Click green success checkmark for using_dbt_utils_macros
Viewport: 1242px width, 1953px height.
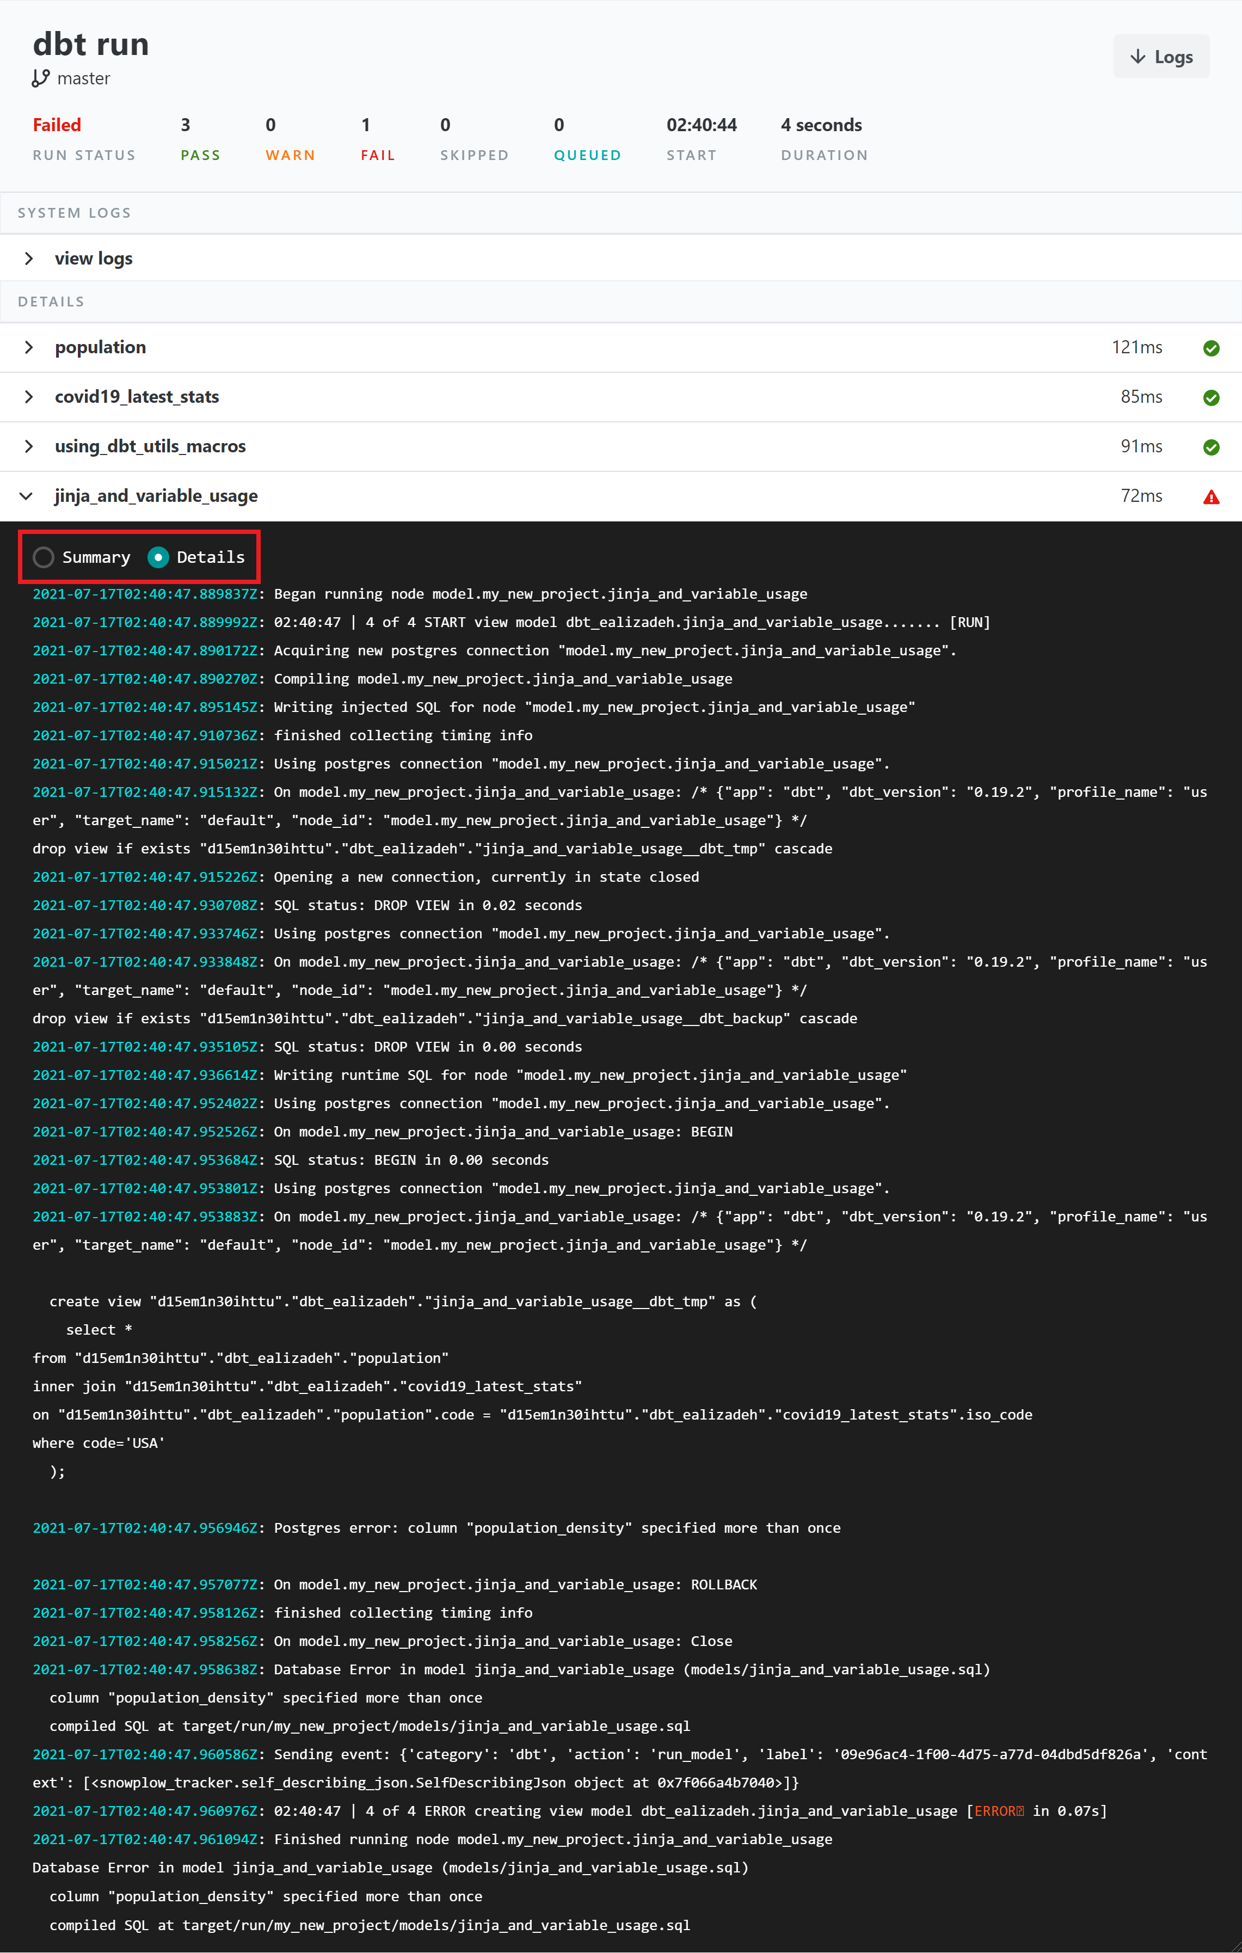(x=1210, y=447)
